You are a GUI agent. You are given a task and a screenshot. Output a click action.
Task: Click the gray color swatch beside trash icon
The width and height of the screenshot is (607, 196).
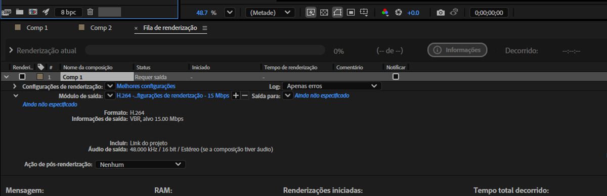(x=110, y=12)
